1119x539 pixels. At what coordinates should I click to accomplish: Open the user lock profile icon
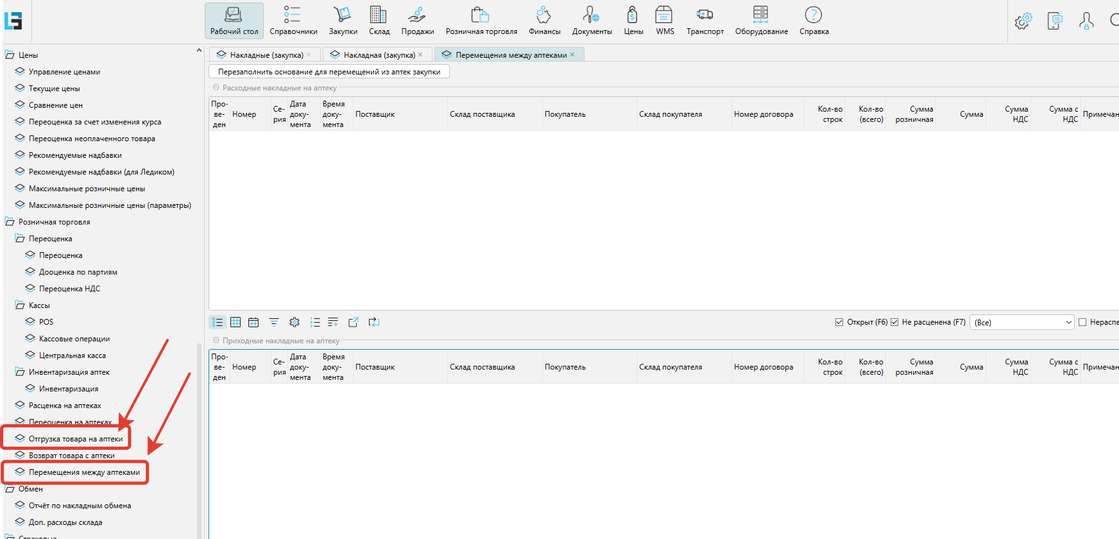[x=1086, y=21]
